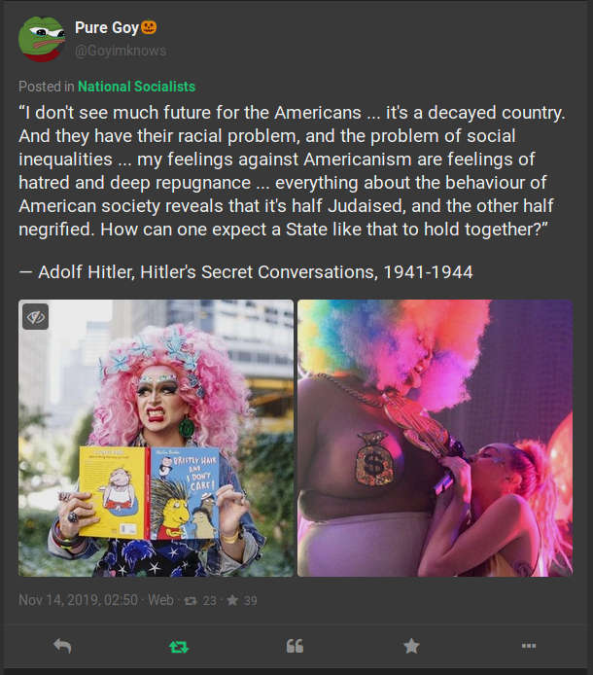Click the reply arrow icon
The height and width of the screenshot is (675, 593).
tap(62, 646)
